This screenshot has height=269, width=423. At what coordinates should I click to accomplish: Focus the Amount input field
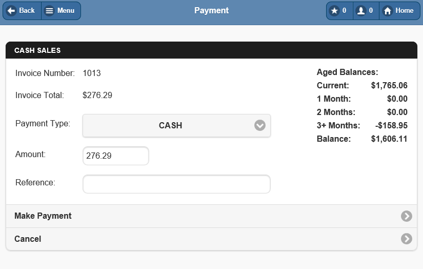(x=115, y=156)
